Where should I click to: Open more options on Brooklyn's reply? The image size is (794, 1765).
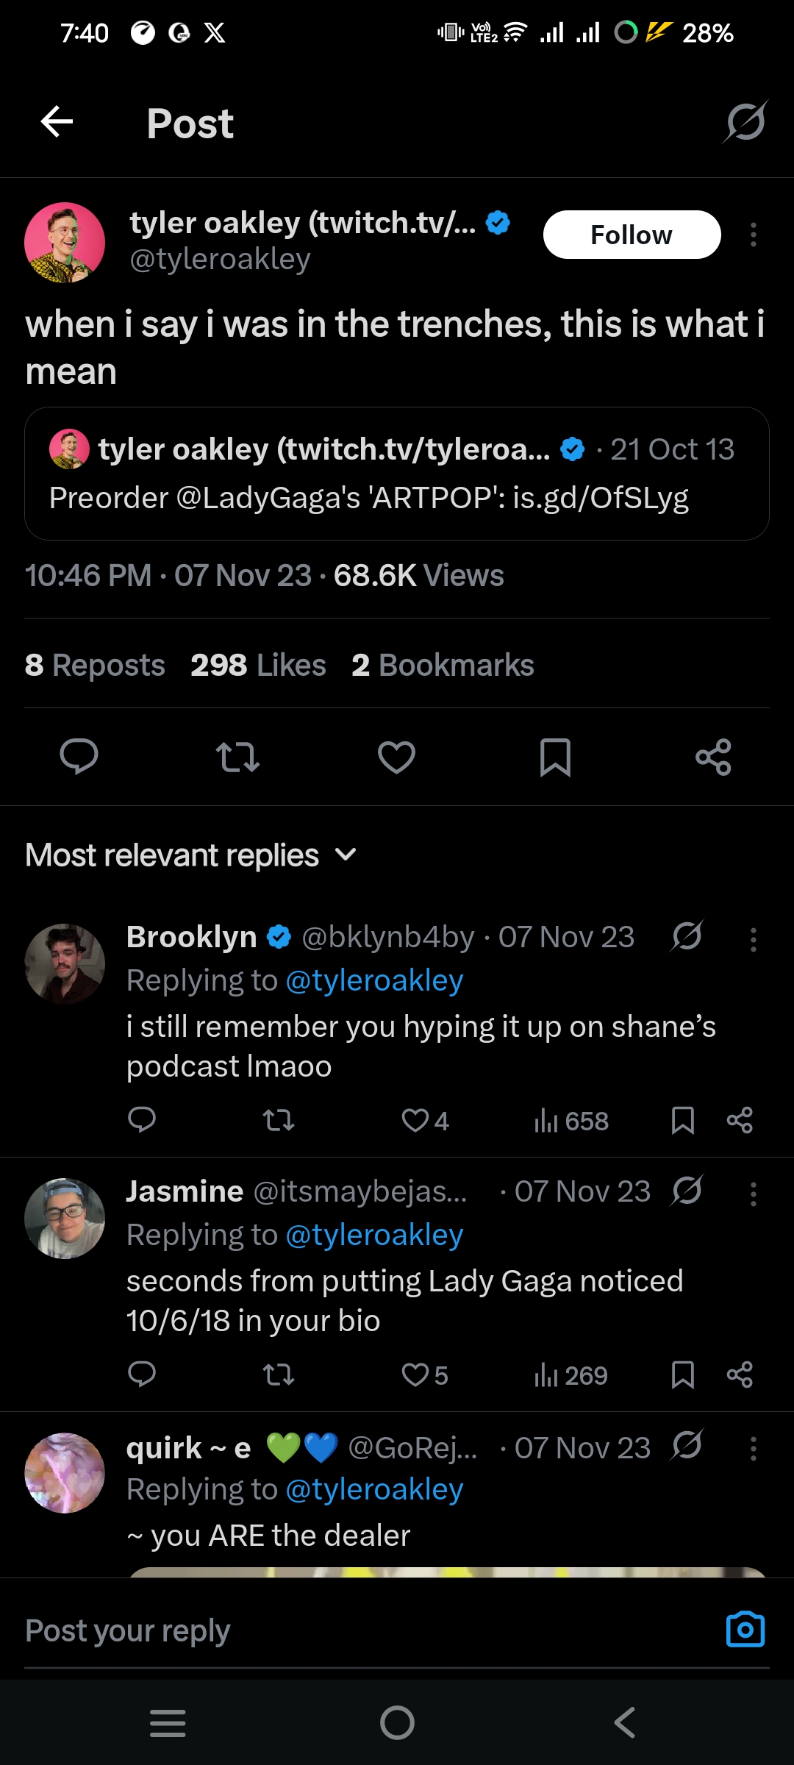click(753, 940)
